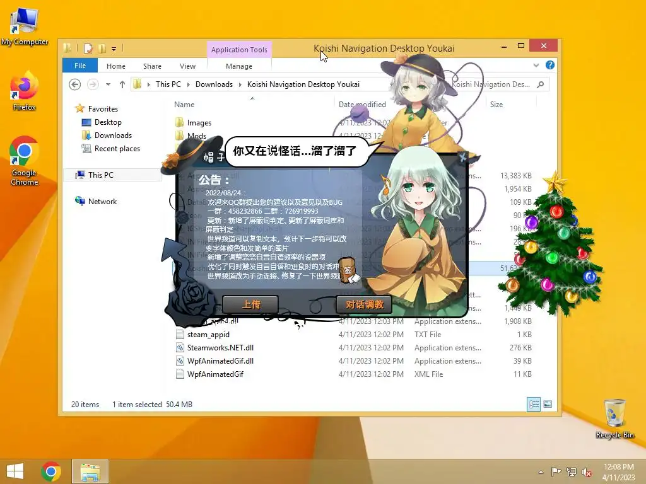Viewport: 646px width, 484px height.
Task: Select Downloads under Favorites
Action: click(x=113, y=135)
